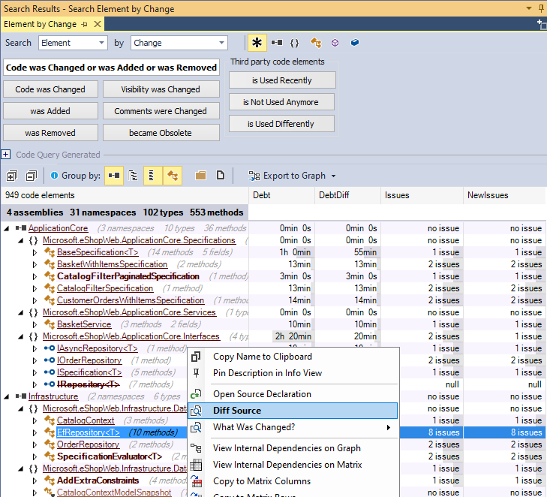Click the Code was Changed button
547x497 pixels.
pyautogui.click(x=50, y=89)
